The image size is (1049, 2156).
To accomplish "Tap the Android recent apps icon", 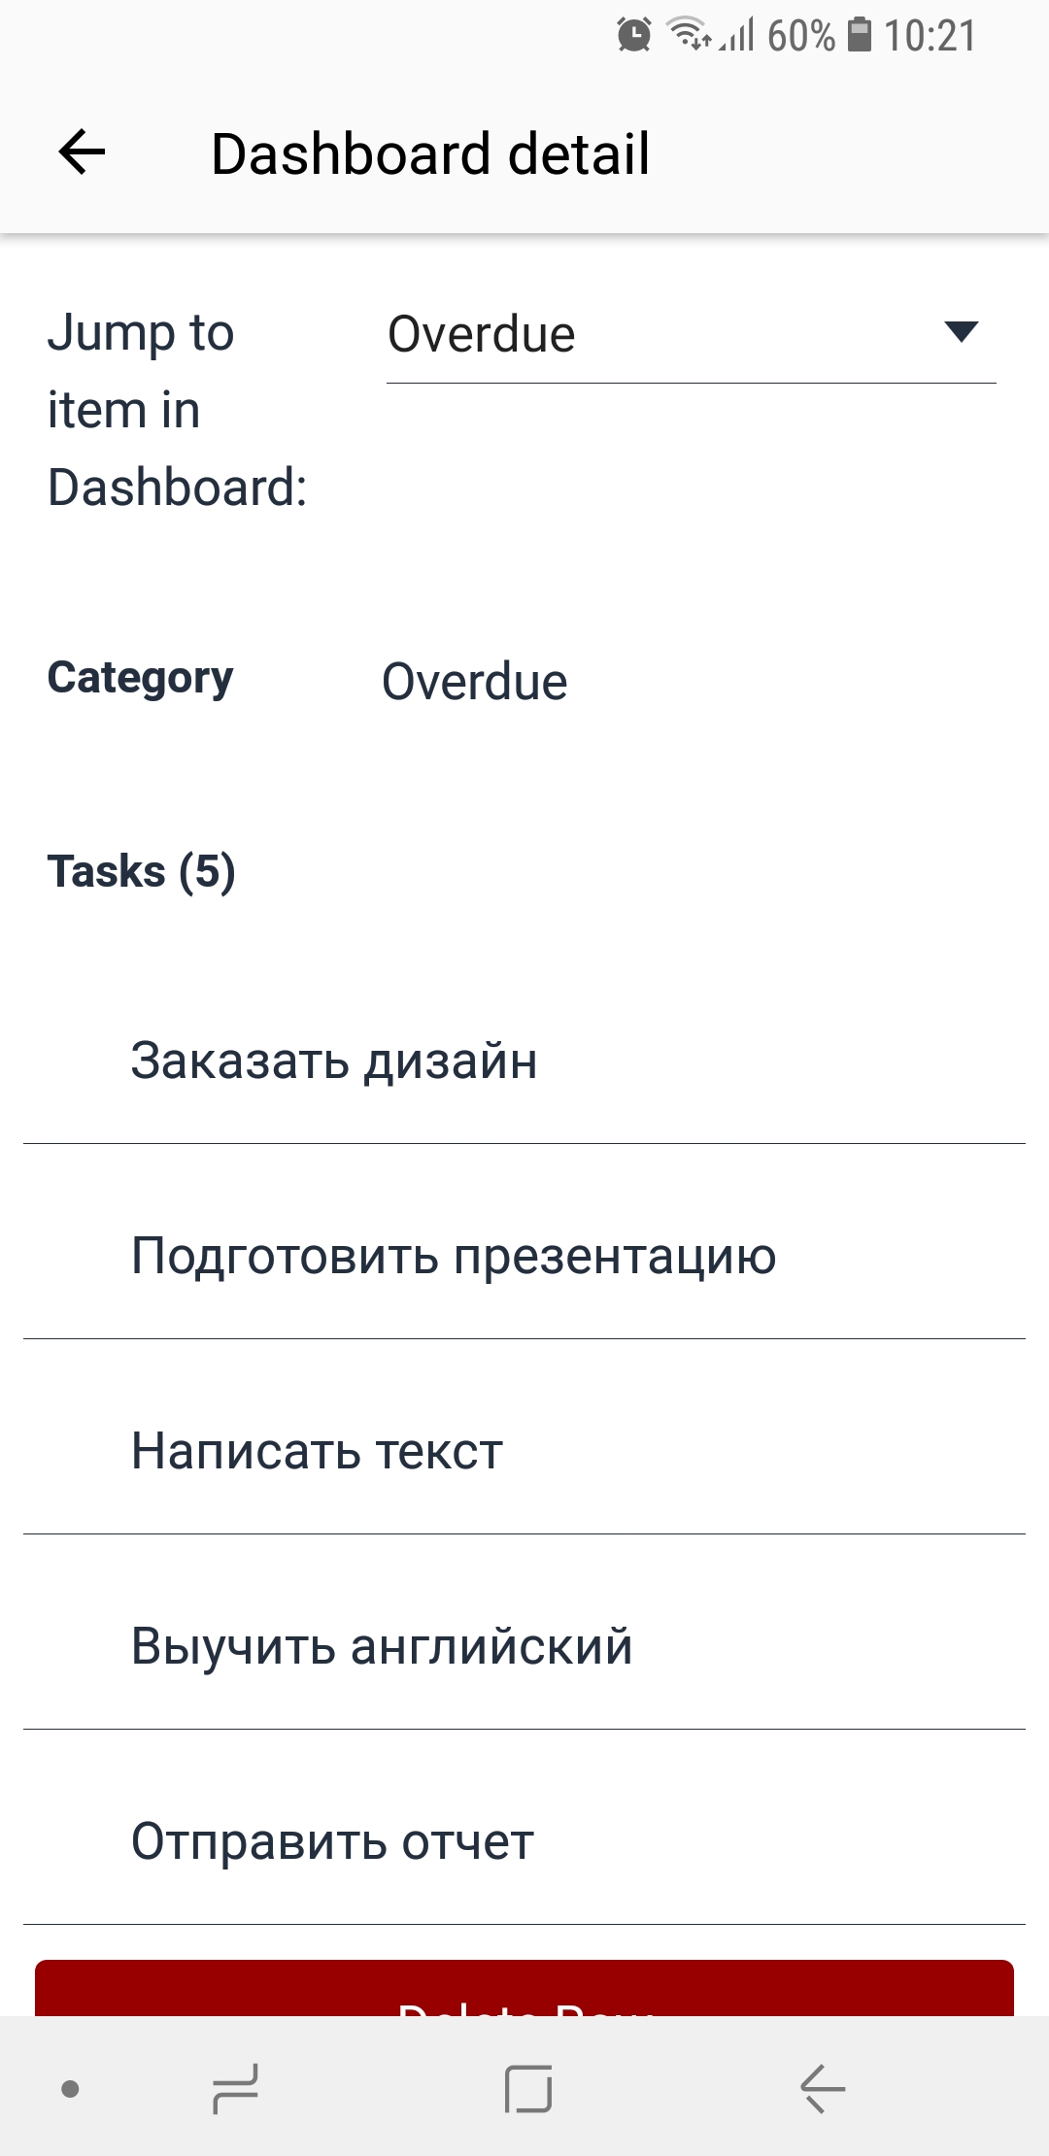I will coord(235,2088).
